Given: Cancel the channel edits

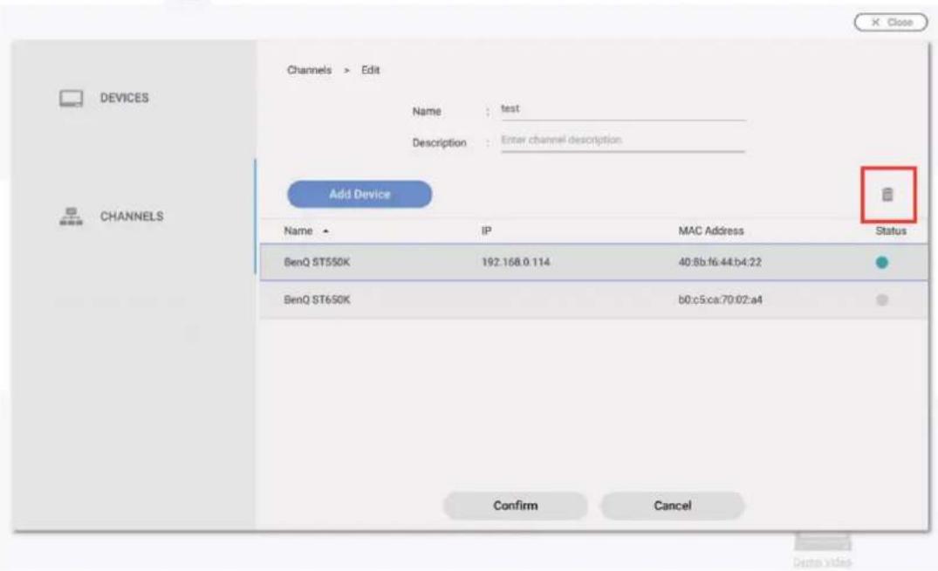Looking at the screenshot, I should pos(673,506).
